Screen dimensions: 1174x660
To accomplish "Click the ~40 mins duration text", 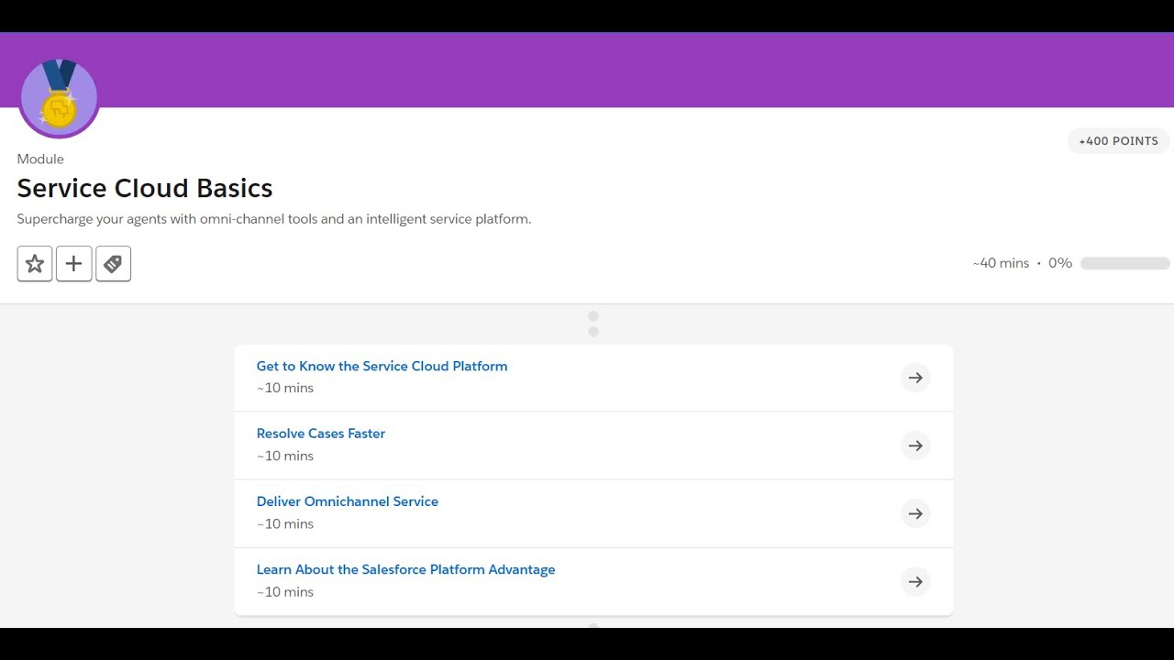I will 1001,263.
